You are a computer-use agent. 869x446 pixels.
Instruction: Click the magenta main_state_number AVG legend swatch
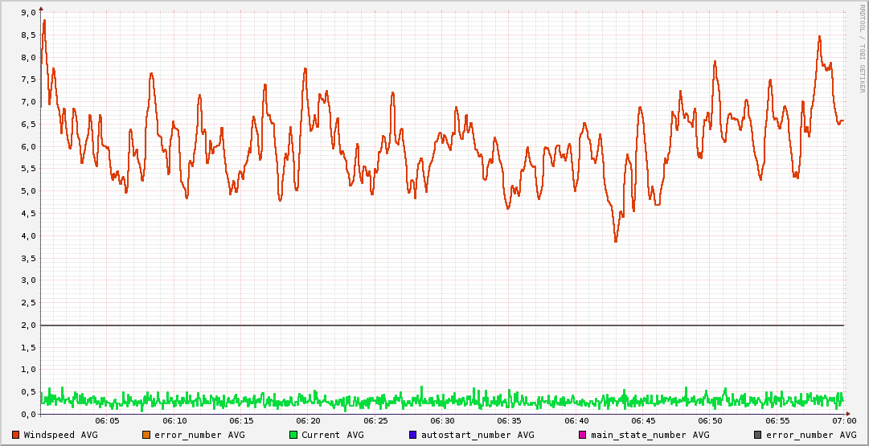583,435
